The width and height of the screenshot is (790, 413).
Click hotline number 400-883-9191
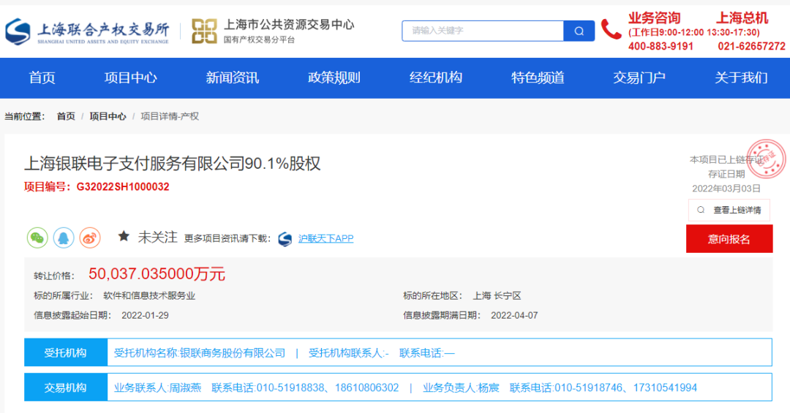pos(661,46)
